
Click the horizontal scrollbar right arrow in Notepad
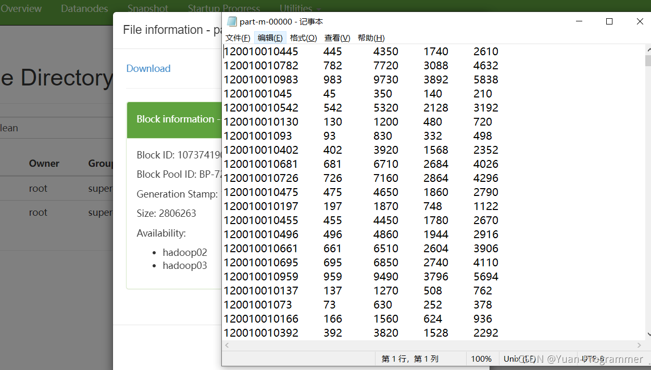coord(640,345)
